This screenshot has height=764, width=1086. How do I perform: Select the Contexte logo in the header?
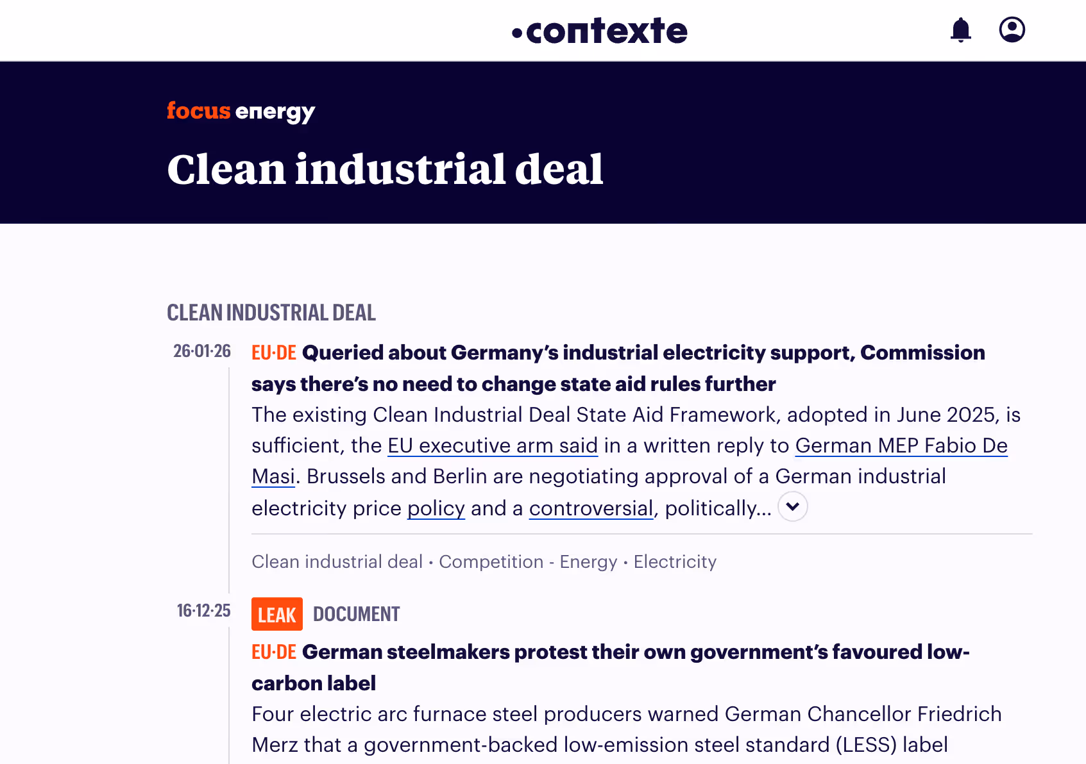600,30
